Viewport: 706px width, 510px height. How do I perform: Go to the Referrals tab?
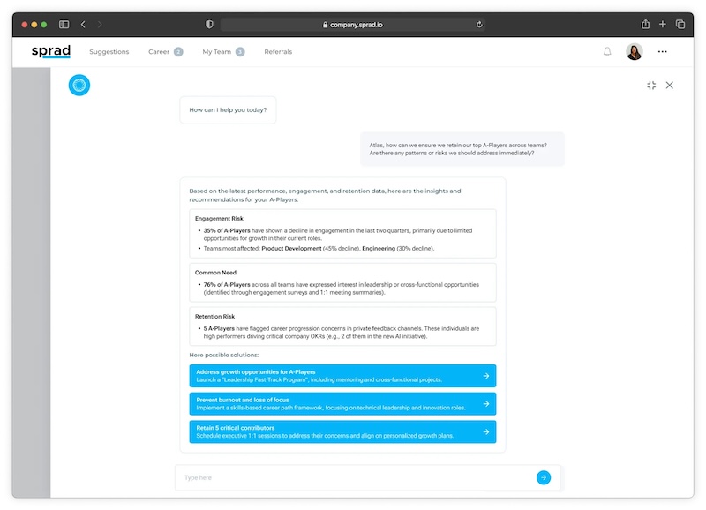(278, 52)
